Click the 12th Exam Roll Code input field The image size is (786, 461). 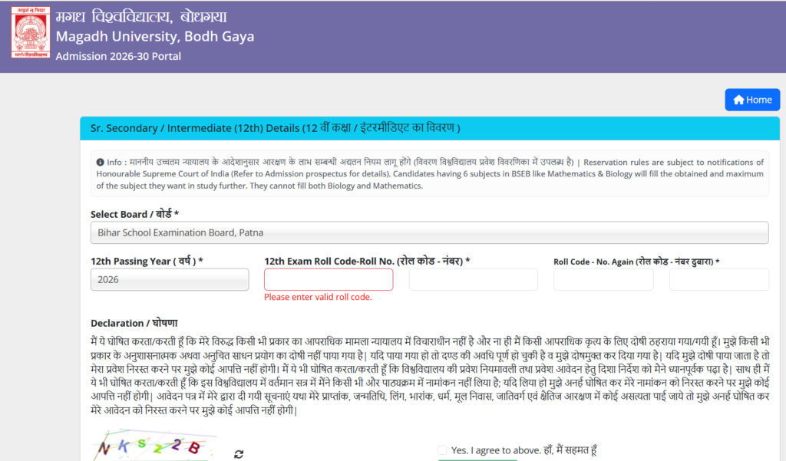tap(329, 279)
